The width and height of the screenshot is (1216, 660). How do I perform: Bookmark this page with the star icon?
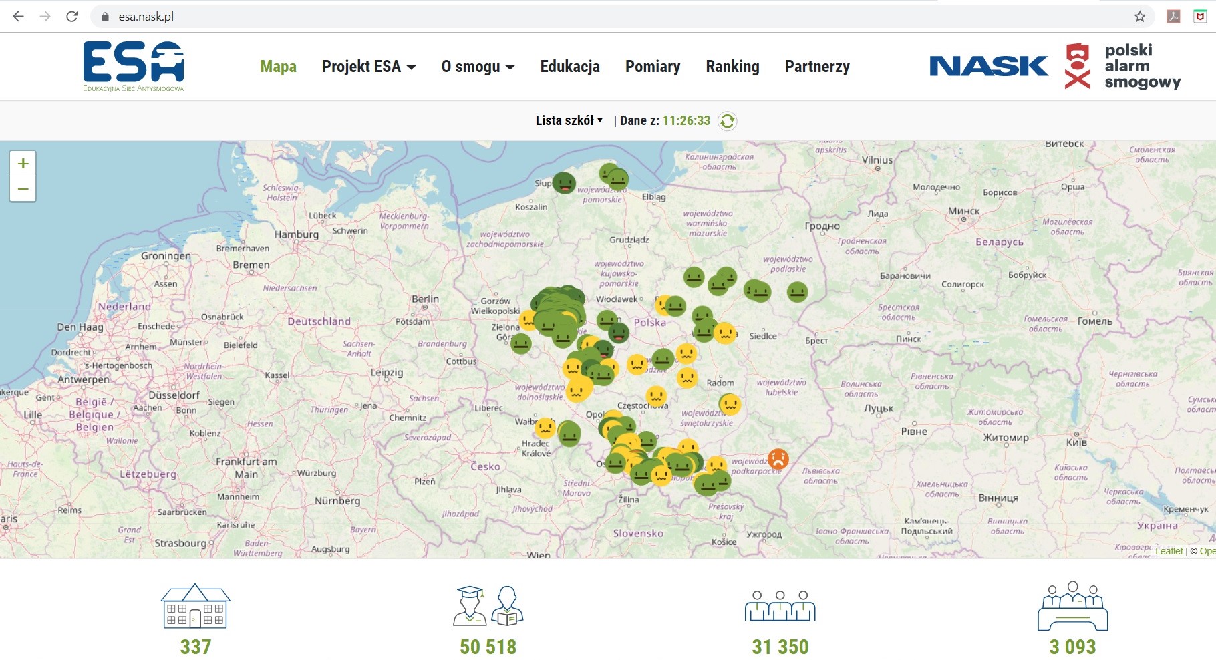point(1140,17)
